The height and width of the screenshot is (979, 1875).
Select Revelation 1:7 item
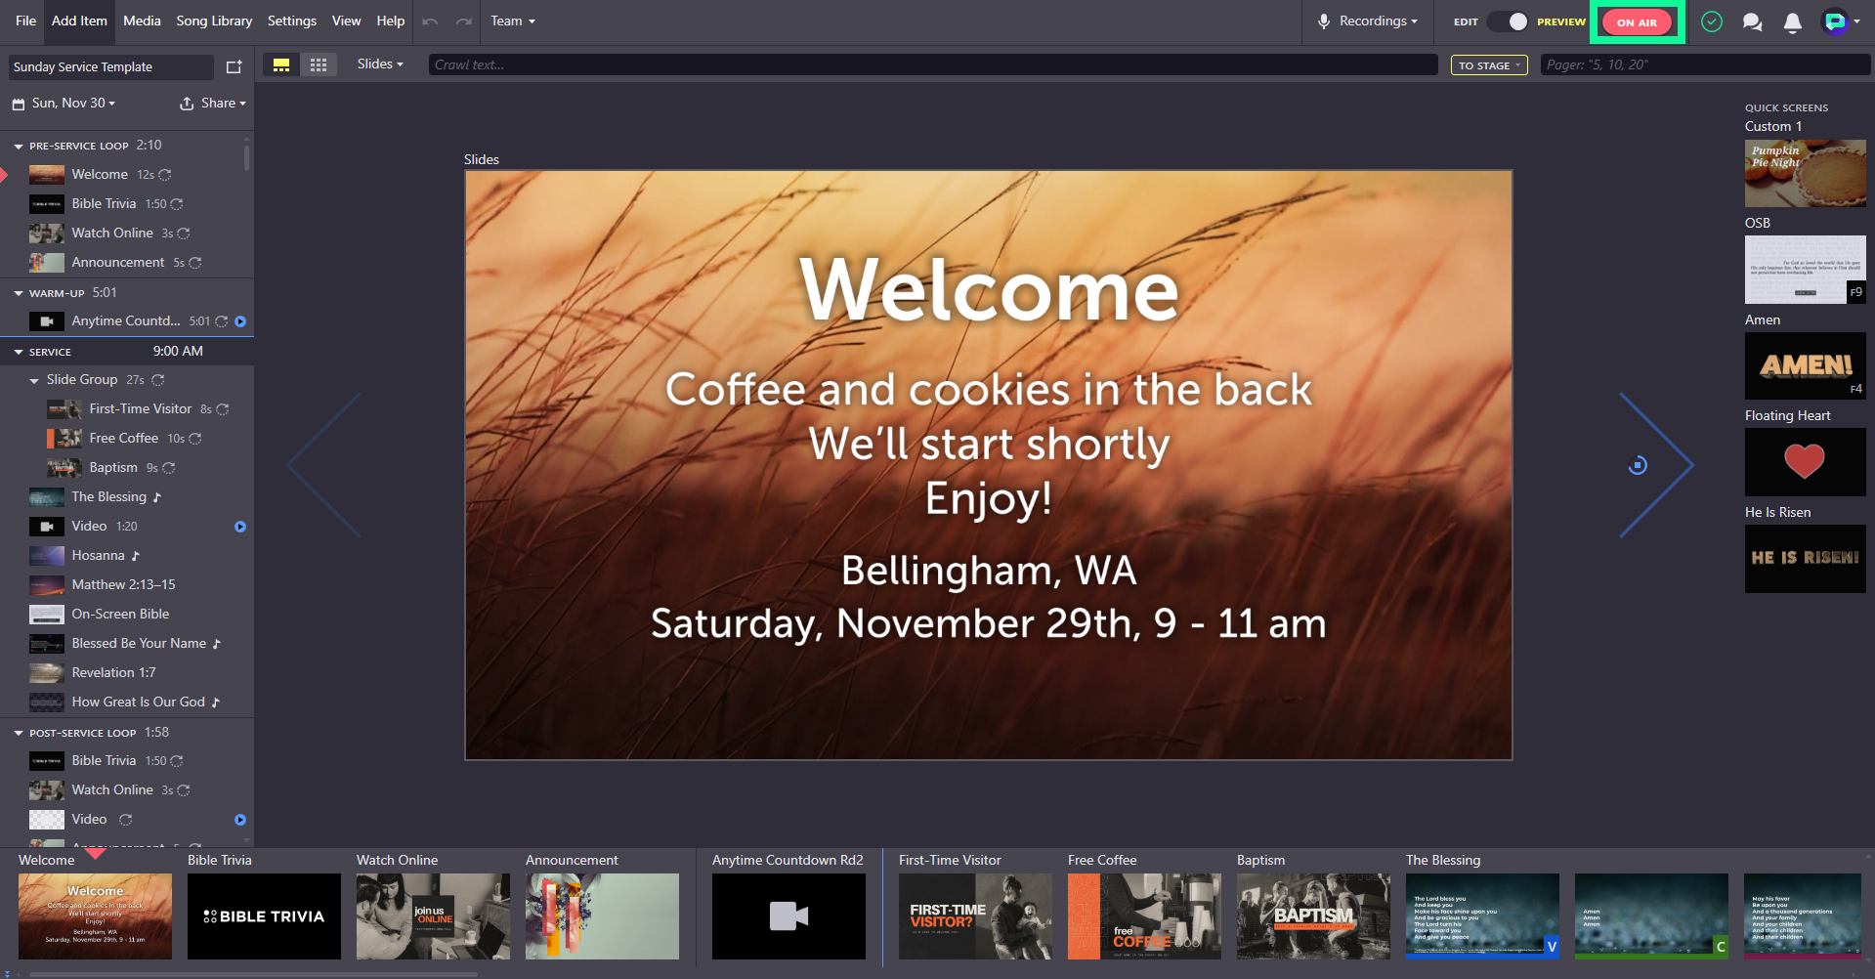[x=127, y=673]
